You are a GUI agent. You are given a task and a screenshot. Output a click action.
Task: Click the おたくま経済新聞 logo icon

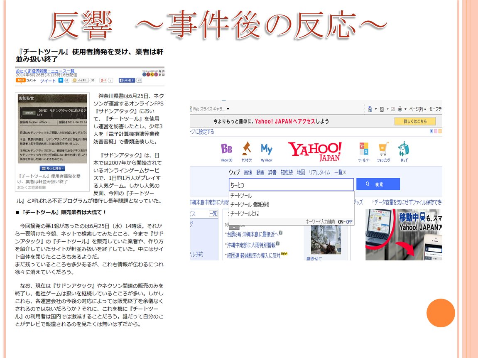[153, 74]
